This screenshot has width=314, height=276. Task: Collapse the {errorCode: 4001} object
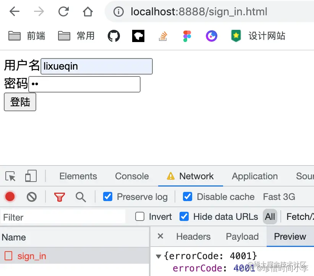159,257
